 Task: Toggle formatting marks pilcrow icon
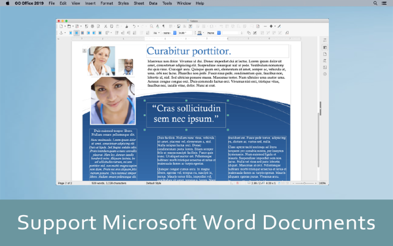(x=163, y=26)
